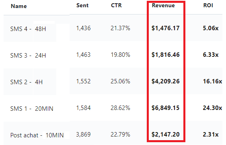Click the ROI value 24.30x
226x145 pixels.
[212, 108]
